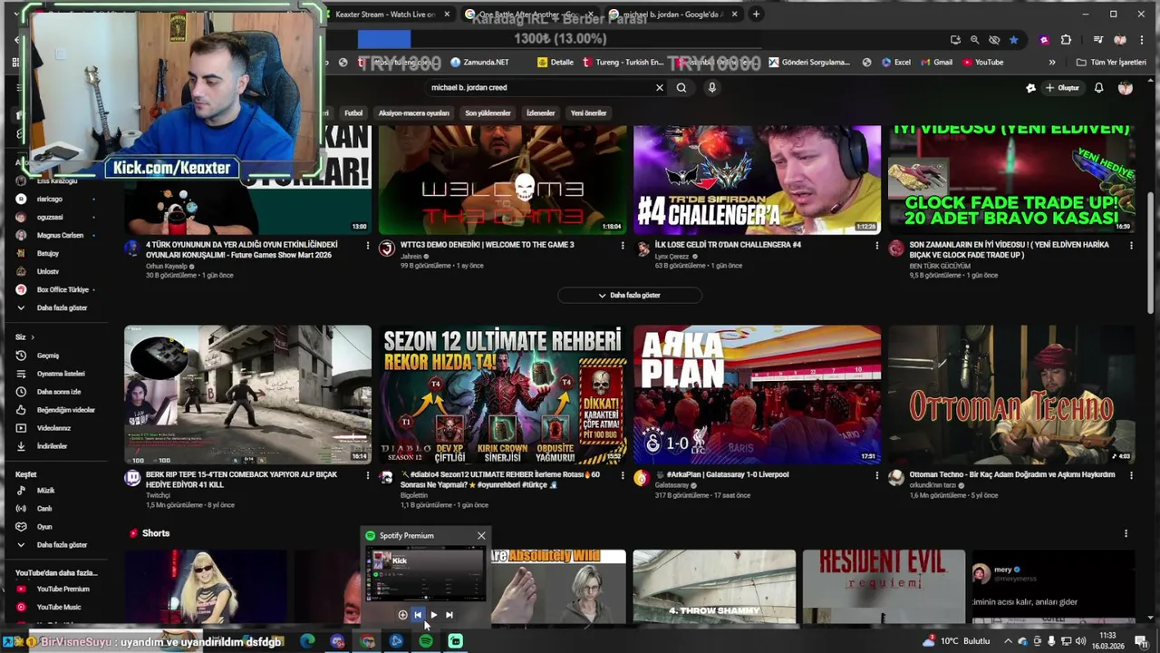Open the Gmail bookmark
This screenshot has width=1160, height=653.
[x=937, y=63]
